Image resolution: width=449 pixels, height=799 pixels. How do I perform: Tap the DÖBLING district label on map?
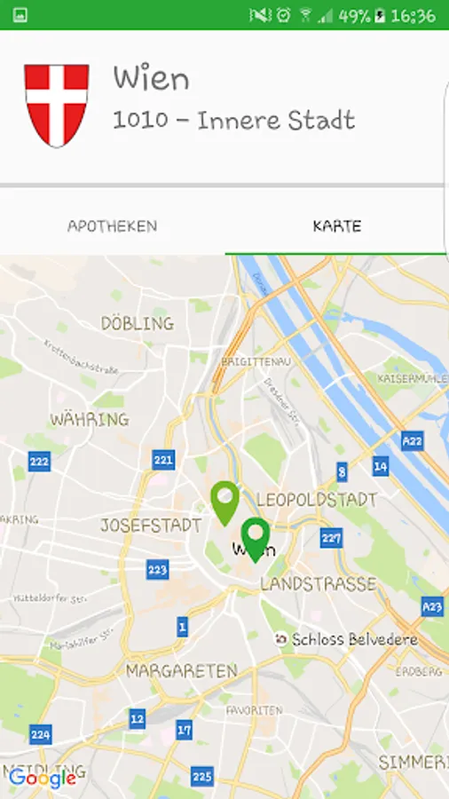coord(138,323)
